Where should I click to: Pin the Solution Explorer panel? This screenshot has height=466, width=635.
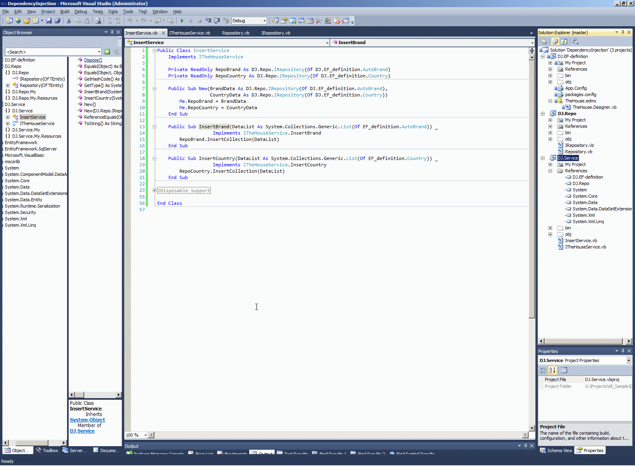point(623,32)
